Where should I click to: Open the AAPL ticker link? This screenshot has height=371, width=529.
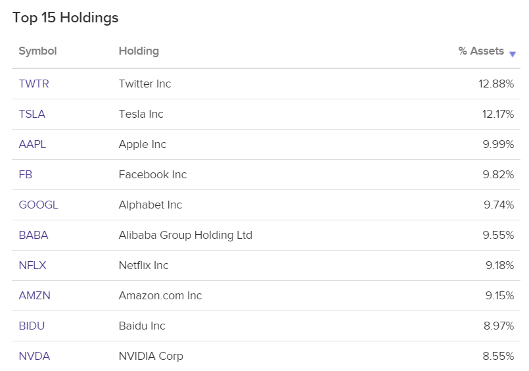(32, 144)
